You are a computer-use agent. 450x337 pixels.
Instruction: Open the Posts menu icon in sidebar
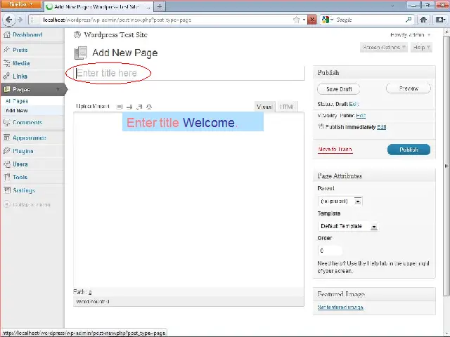6,50
